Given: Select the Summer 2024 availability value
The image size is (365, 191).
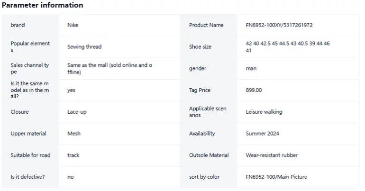Looking at the screenshot, I should coord(262,133).
